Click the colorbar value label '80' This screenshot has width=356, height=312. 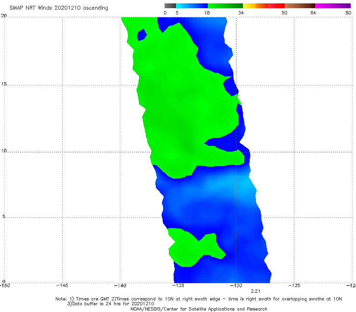348,13
